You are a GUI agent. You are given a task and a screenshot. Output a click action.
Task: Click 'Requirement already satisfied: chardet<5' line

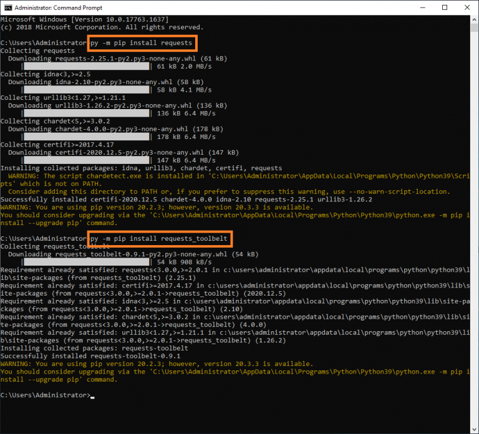[235, 321]
